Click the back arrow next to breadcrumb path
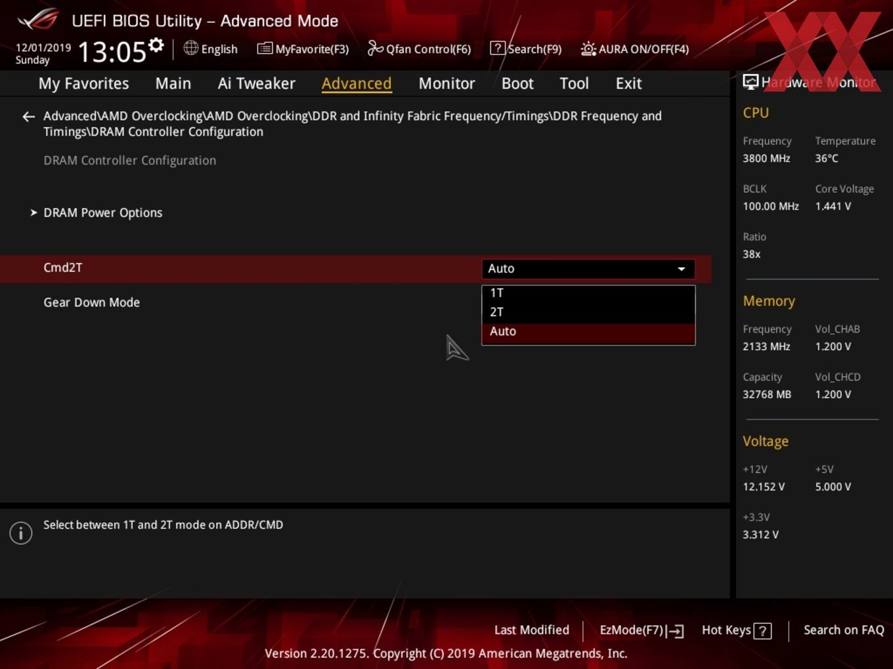 (x=28, y=117)
